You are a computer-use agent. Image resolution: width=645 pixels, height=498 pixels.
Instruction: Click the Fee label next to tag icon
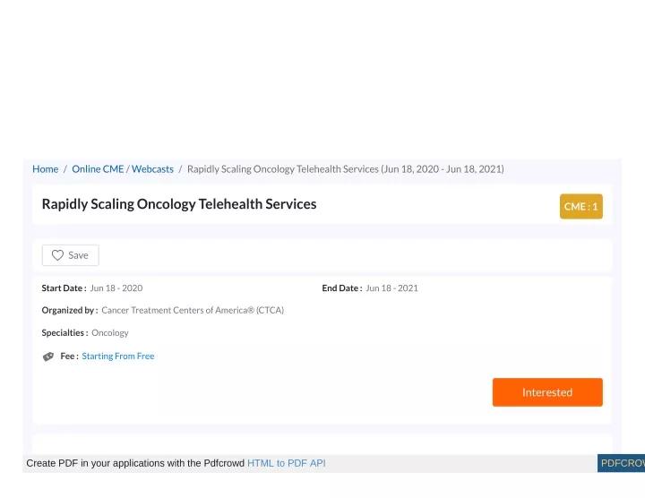pos(69,356)
